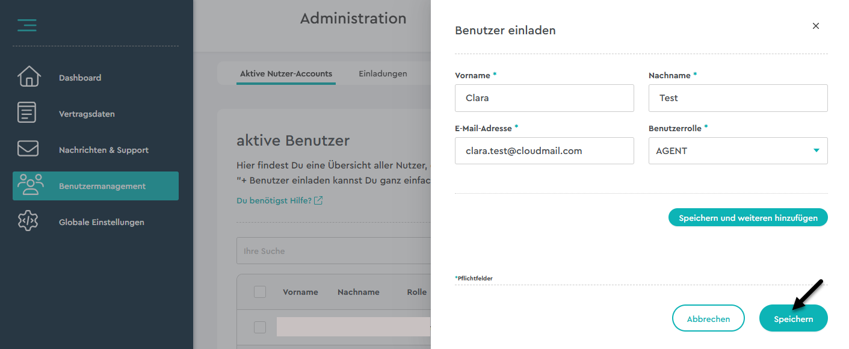The height and width of the screenshot is (349, 849).
Task: Click external link icon beside help text
Action: pos(318,200)
